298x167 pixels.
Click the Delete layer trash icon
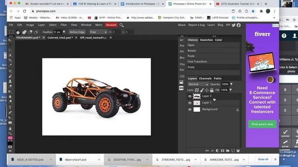(x=238, y=151)
